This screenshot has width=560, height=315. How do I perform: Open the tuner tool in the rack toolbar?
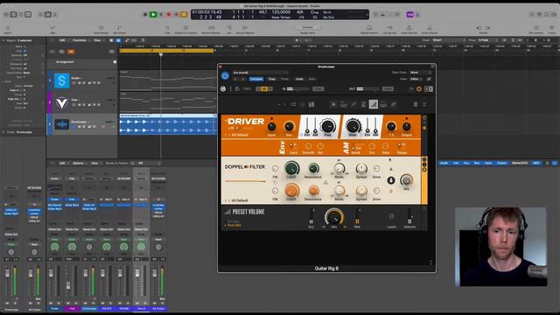pos(353,104)
